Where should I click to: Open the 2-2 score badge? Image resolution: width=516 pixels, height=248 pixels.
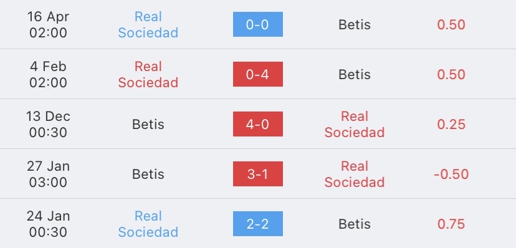pyautogui.click(x=257, y=224)
